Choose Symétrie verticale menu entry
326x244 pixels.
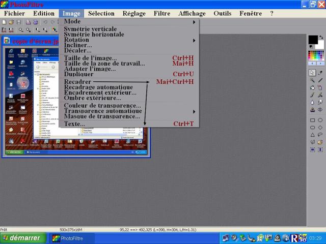[129, 29]
